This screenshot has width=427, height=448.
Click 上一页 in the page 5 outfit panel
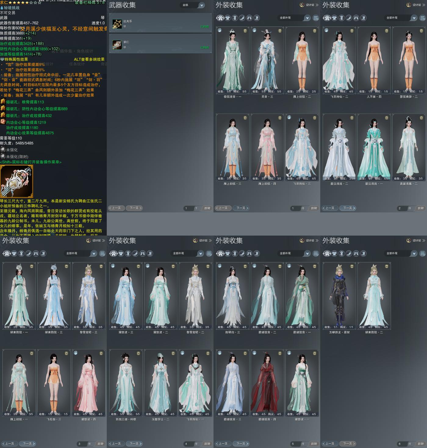pos(223,444)
